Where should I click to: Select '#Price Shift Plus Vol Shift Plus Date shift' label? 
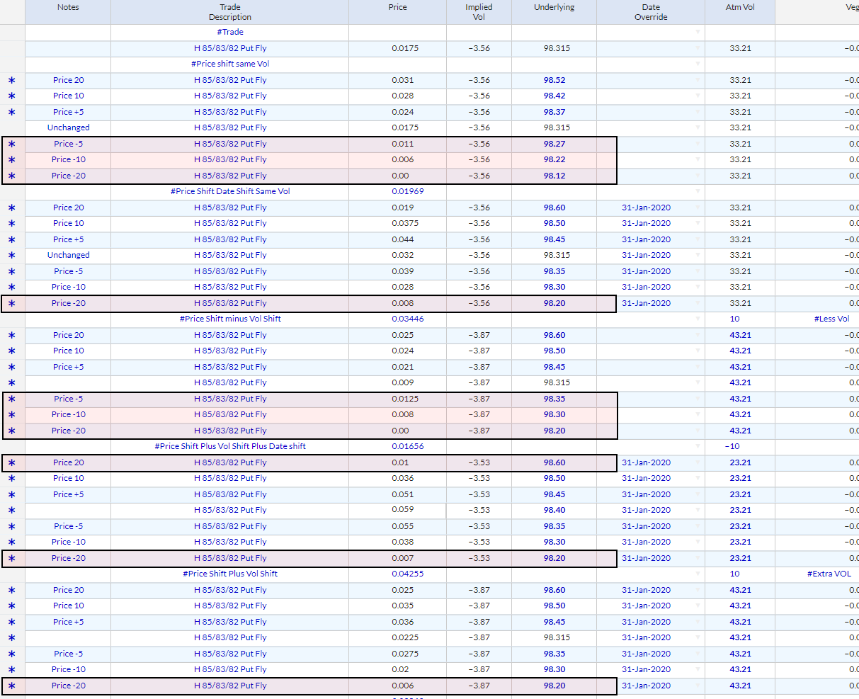230,447
